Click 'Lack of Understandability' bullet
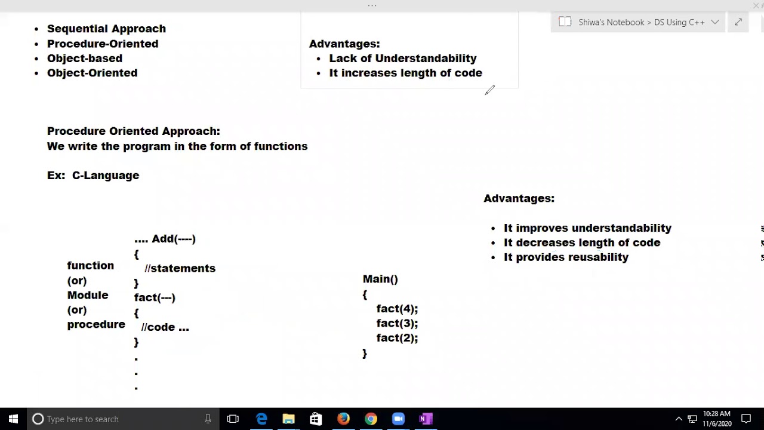The width and height of the screenshot is (764, 430). [403, 58]
